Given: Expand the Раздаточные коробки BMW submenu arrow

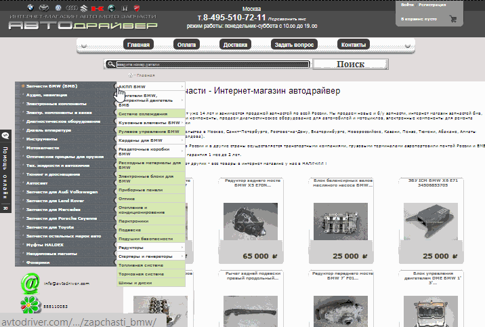Looking at the screenshot, I should coord(182,151).
